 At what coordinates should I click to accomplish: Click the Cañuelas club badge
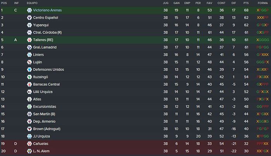coord(29,144)
